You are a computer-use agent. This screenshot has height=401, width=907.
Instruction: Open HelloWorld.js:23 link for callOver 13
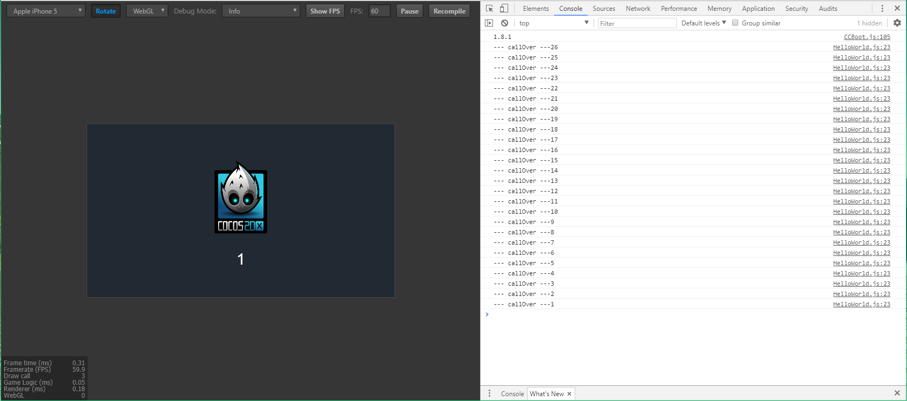pos(862,181)
